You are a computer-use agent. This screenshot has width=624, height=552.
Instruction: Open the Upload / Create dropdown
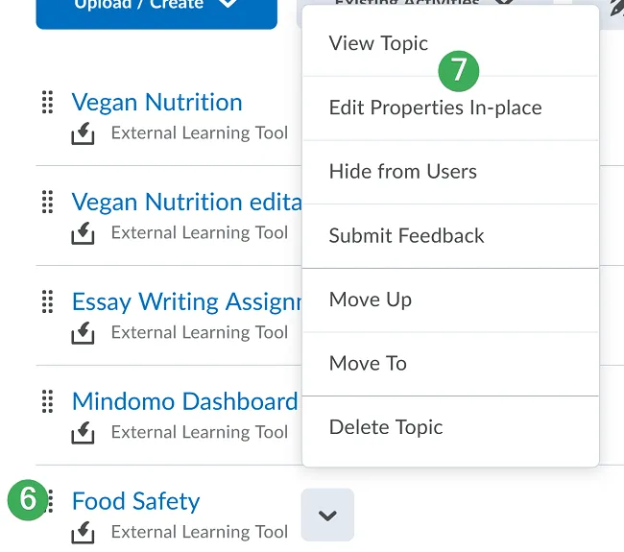click(156, 8)
